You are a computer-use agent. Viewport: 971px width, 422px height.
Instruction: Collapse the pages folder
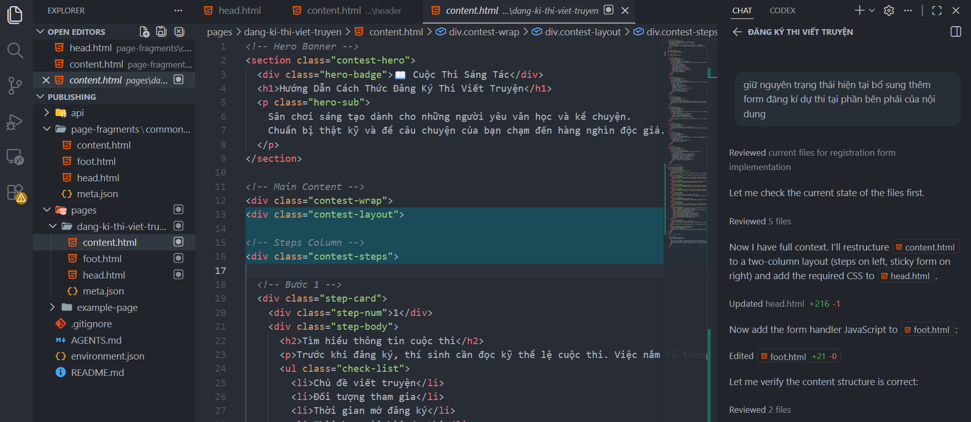[x=47, y=210]
